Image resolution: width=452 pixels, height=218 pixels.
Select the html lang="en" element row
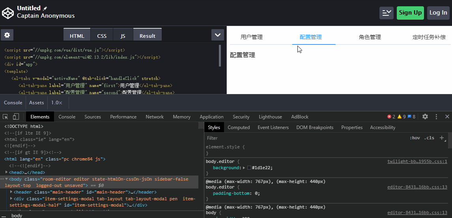coord(55,159)
